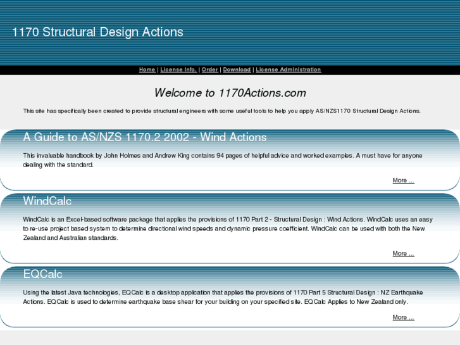The width and height of the screenshot is (460, 345).
Task: Open the Home navigation link
Action: pos(147,70)
